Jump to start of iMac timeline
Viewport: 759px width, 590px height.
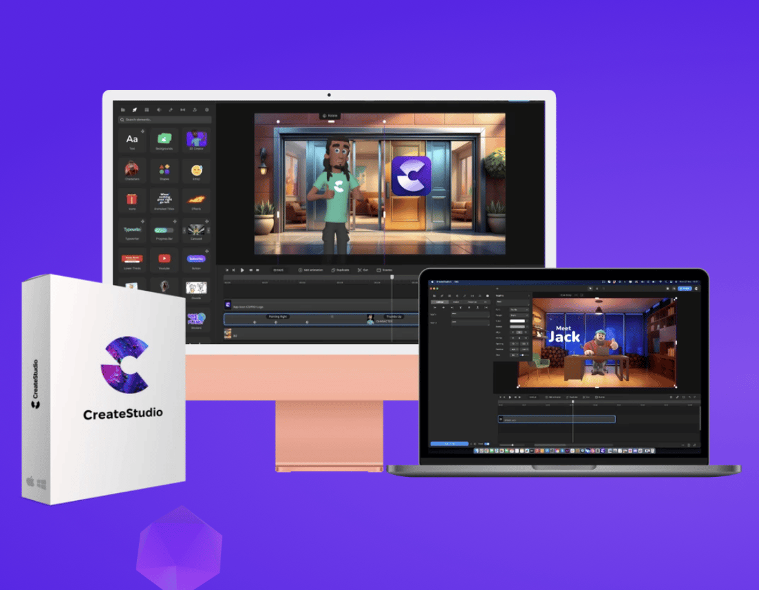tap(227, 270)
